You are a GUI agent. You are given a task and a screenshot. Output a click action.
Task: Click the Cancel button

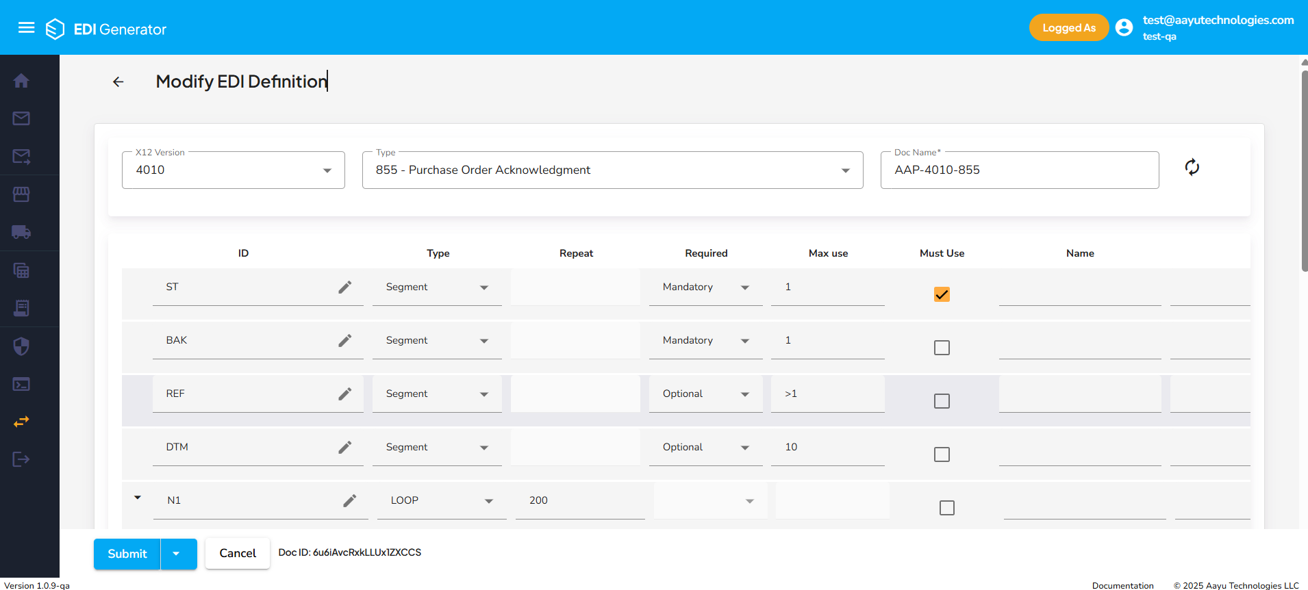(238, 553)
